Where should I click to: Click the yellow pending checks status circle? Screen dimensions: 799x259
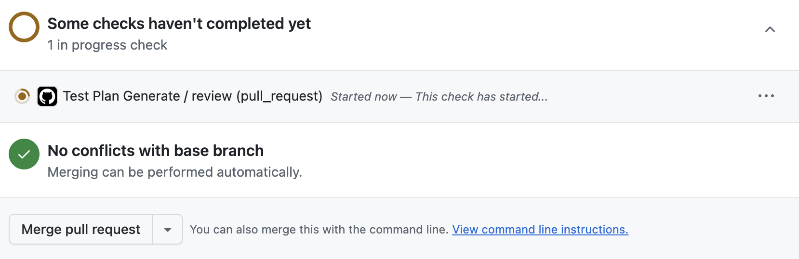tap(24, 27)
